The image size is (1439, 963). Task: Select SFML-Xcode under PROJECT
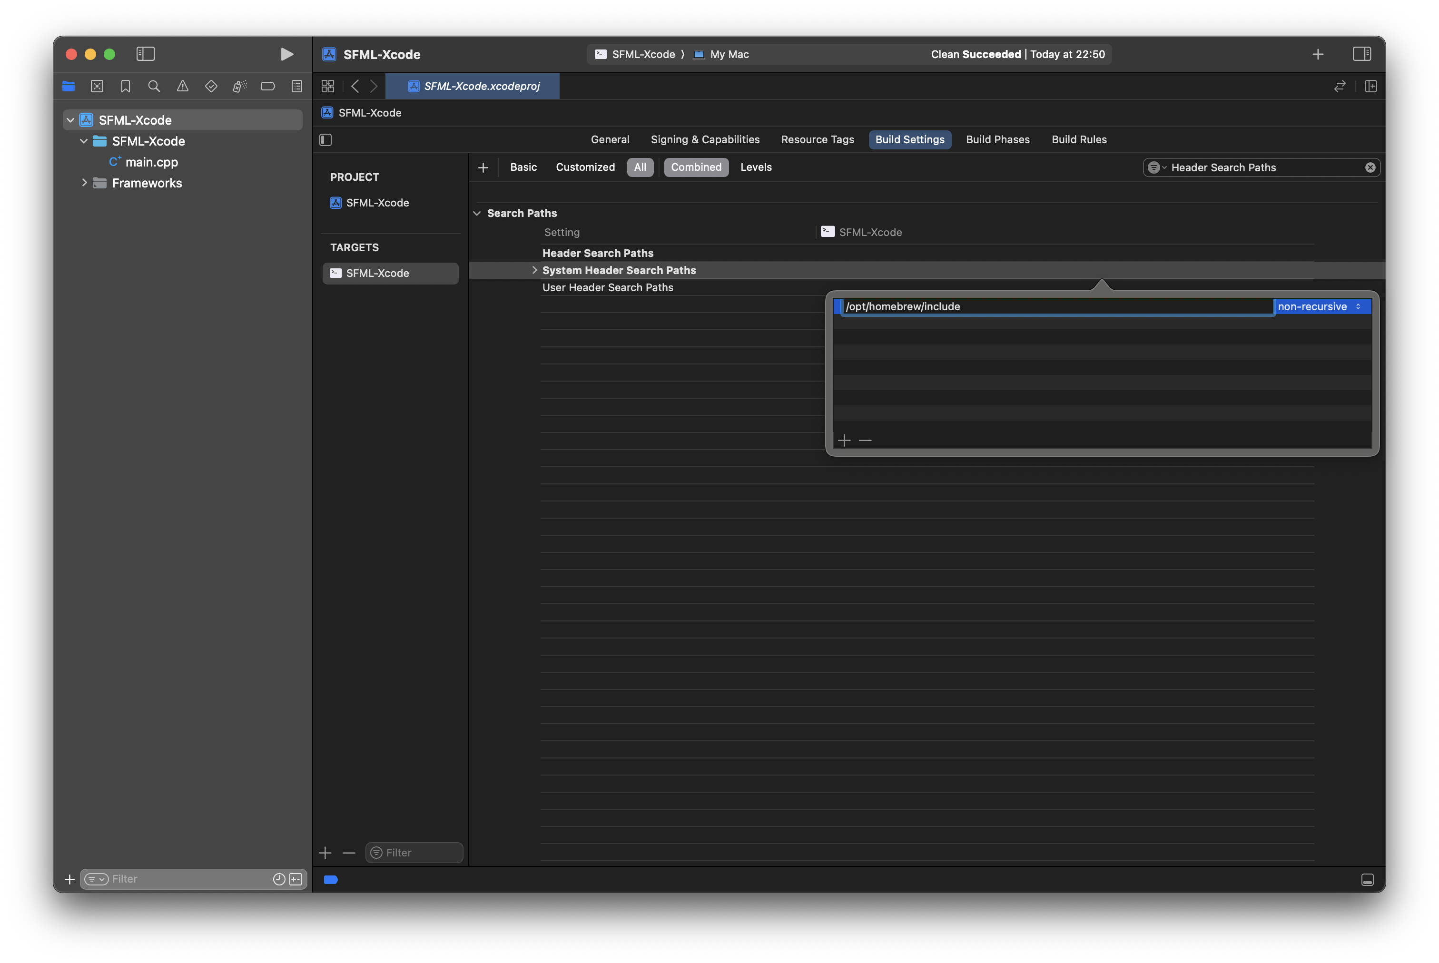click(377, 202)
